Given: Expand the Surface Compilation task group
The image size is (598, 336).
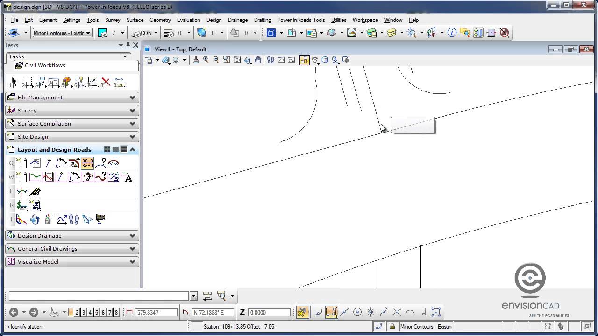Looking at the screenshot, I should (72, 124).
